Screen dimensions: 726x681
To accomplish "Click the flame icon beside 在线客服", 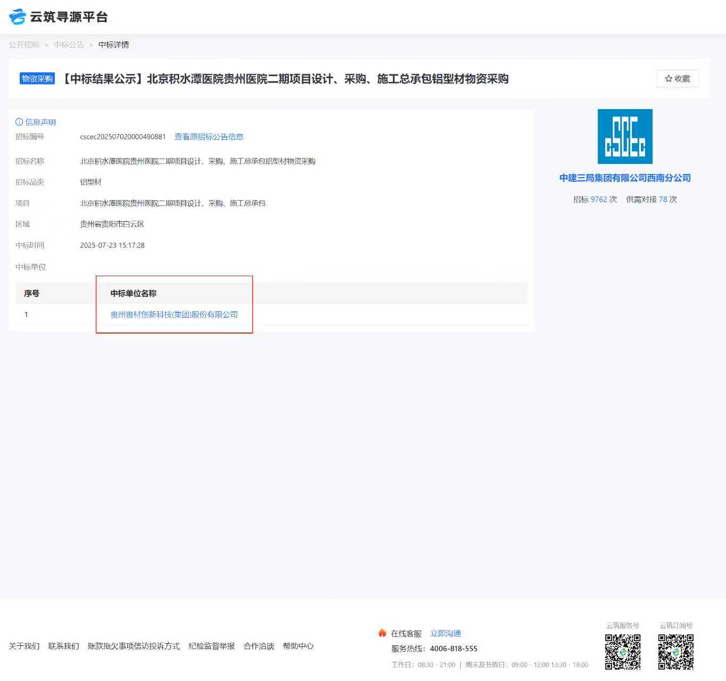I will [382, 633].
